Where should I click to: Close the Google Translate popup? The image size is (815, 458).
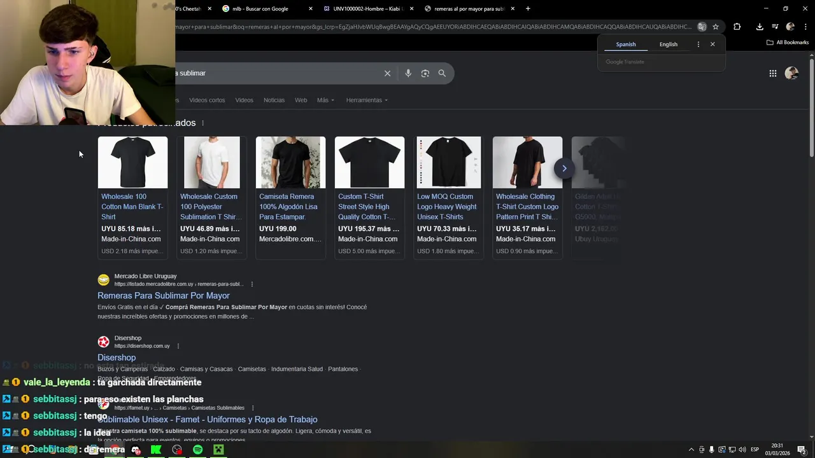pos(712,45)
